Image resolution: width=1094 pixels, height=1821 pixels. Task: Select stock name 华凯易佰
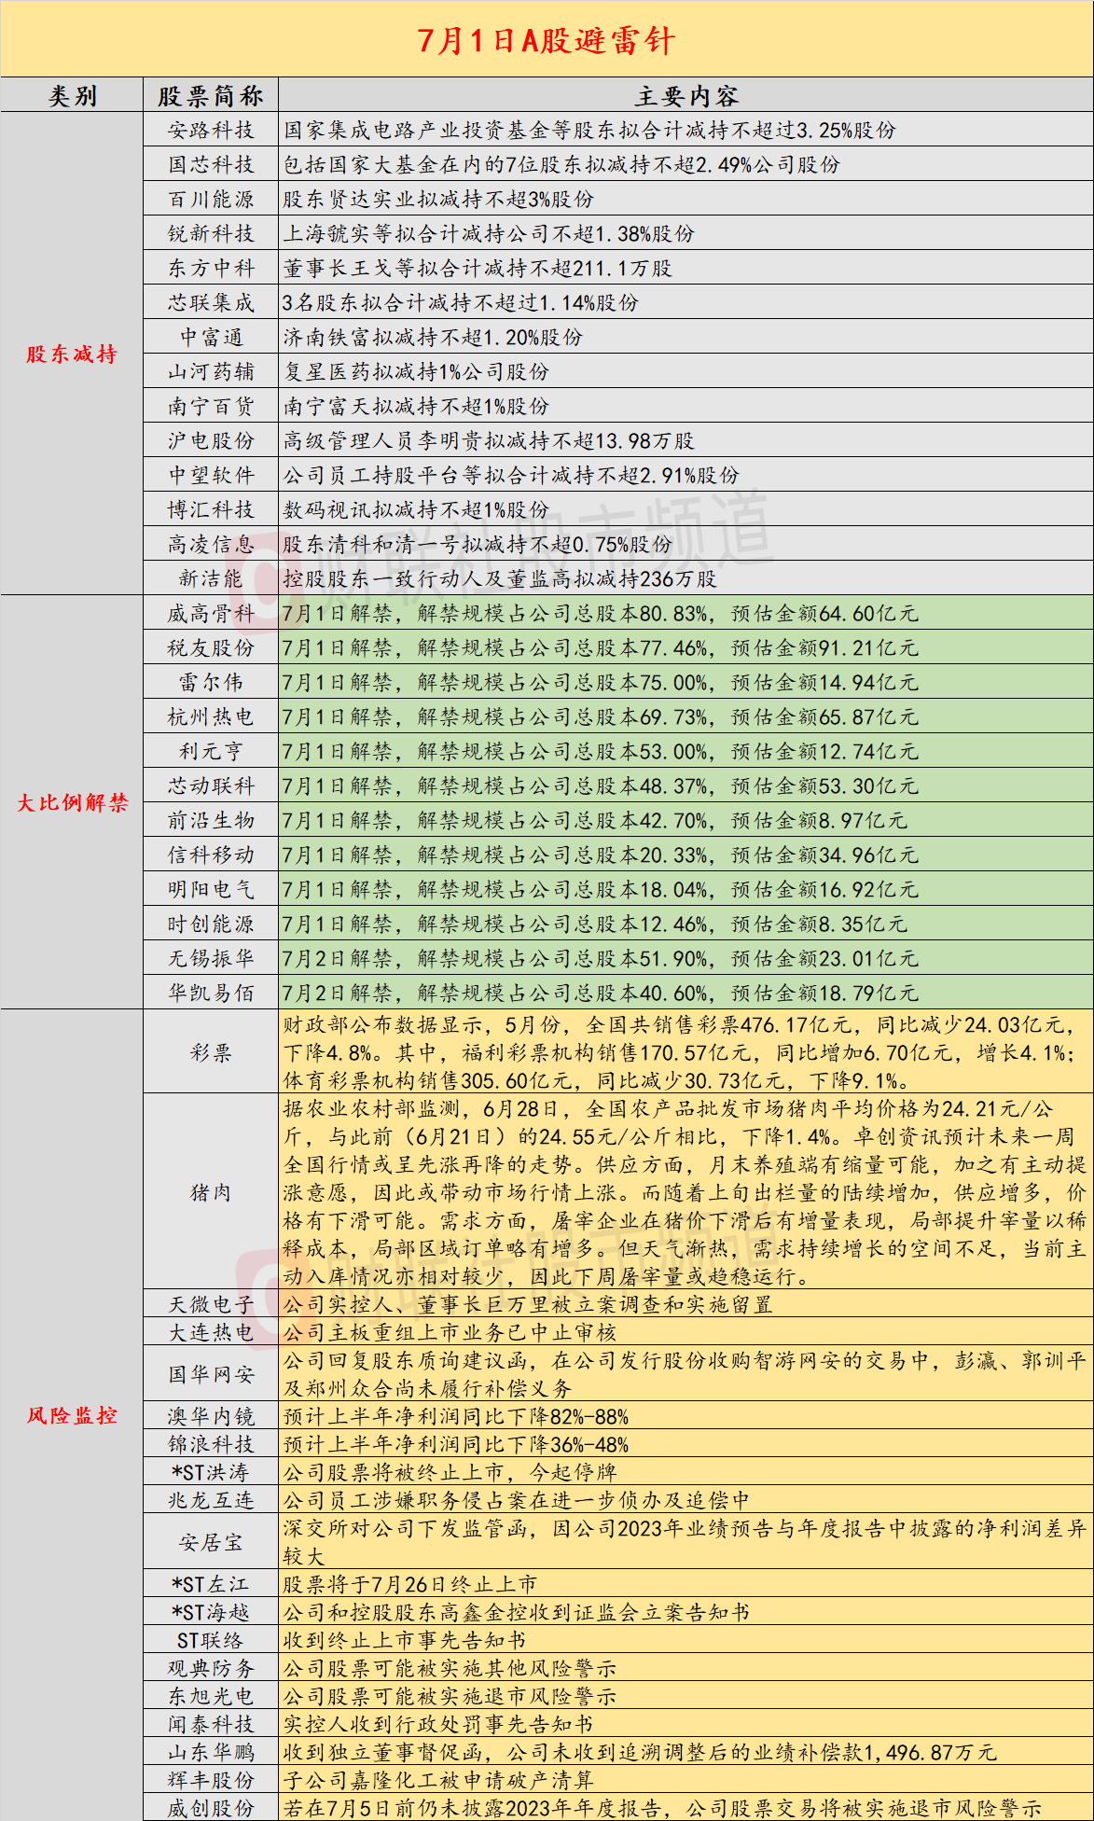pos(211,994)
